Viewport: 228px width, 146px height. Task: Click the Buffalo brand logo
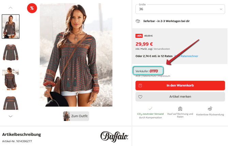tap(114, 136)
